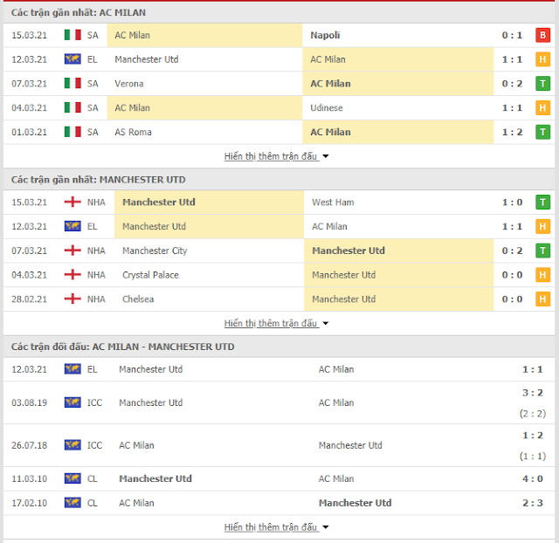Click England flag on West Ham match row
The width and height of the screenshot is (559, 543).
click(x=72, y=202)
